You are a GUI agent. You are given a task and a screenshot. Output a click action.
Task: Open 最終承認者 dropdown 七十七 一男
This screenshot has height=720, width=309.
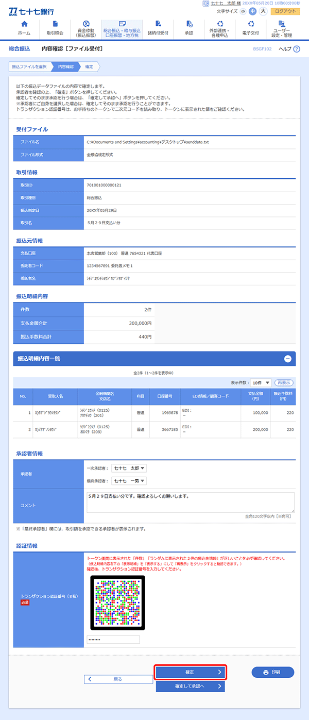point(129,481)
